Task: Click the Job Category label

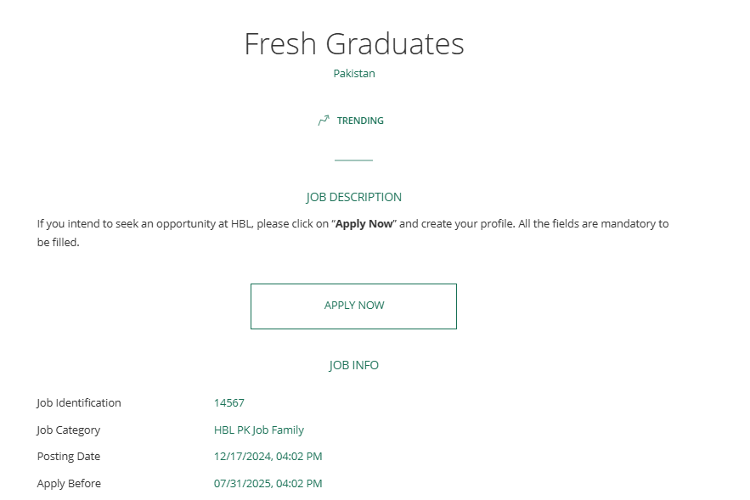Action: point(69,430)
